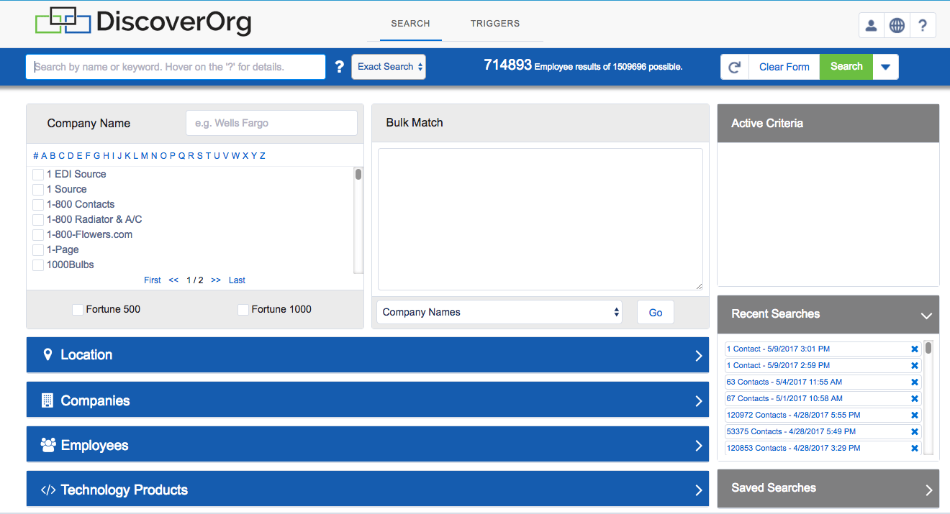
Task: Open the help question mark button
Action: coord(923,26)
